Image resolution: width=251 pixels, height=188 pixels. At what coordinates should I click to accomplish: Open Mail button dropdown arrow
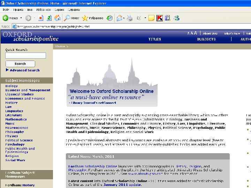pos(124,18)
